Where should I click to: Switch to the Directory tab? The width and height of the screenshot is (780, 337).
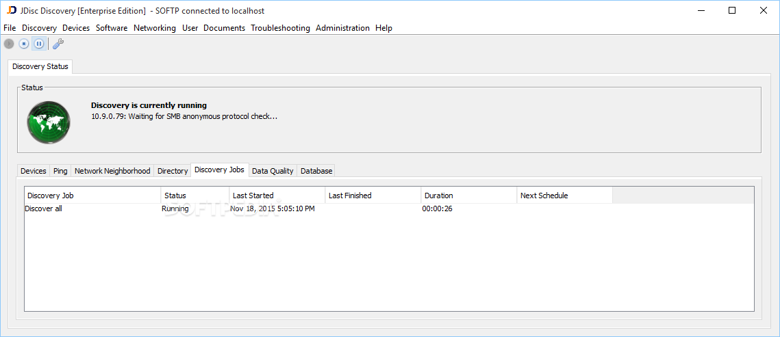173,171
